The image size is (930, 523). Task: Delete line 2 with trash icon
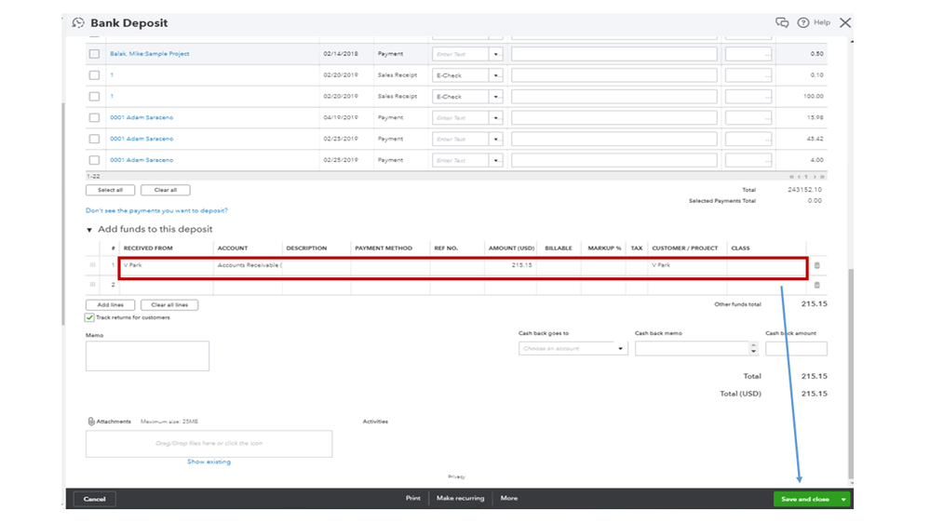[x=816, y=285]
